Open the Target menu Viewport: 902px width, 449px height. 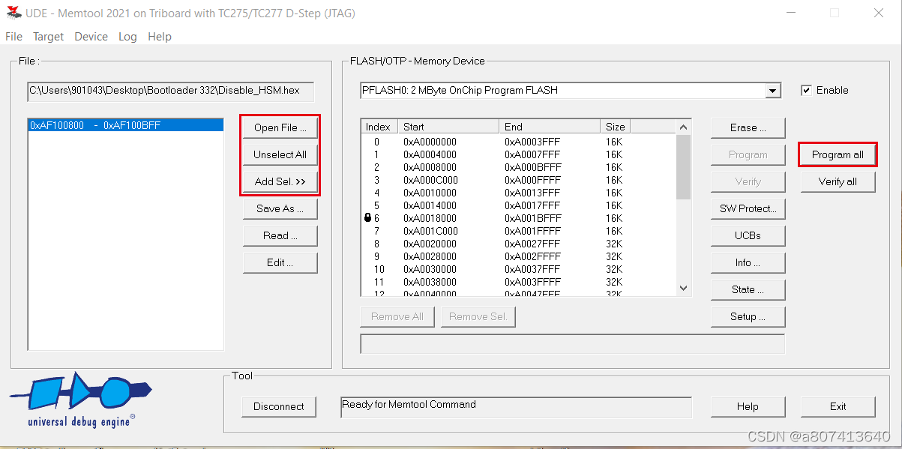49,37
